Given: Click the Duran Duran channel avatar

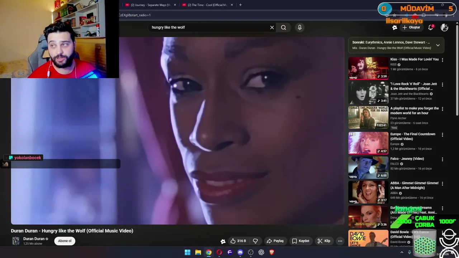Looking at the screenshot, I should 16,241.
